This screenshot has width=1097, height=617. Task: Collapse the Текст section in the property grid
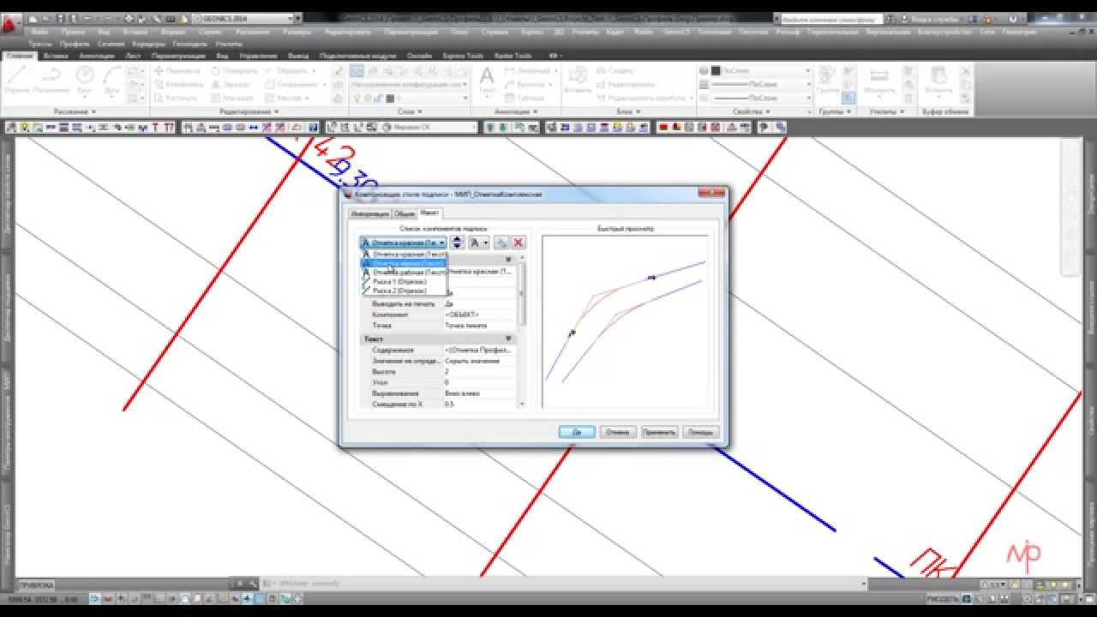click(x=508, y=339)
